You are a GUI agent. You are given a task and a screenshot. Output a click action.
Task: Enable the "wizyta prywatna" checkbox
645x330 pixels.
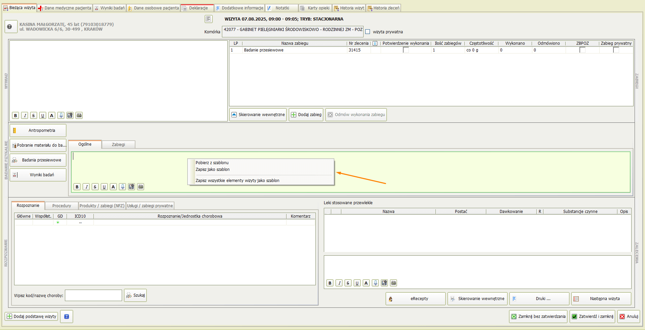coord(368,32)
